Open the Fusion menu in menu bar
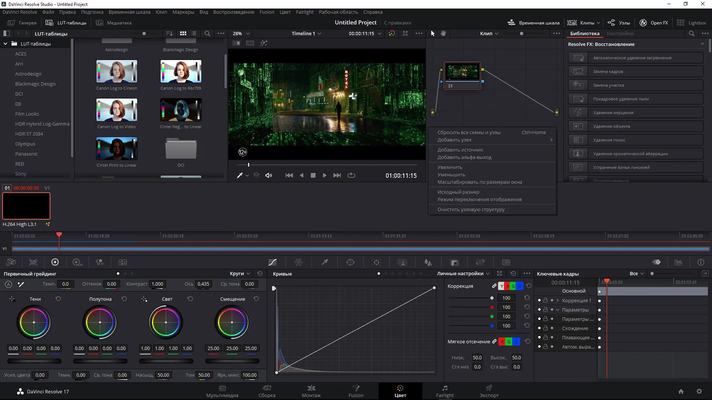Image resolution: width=712 pixels, height=400 pixels. pos(267,12)
